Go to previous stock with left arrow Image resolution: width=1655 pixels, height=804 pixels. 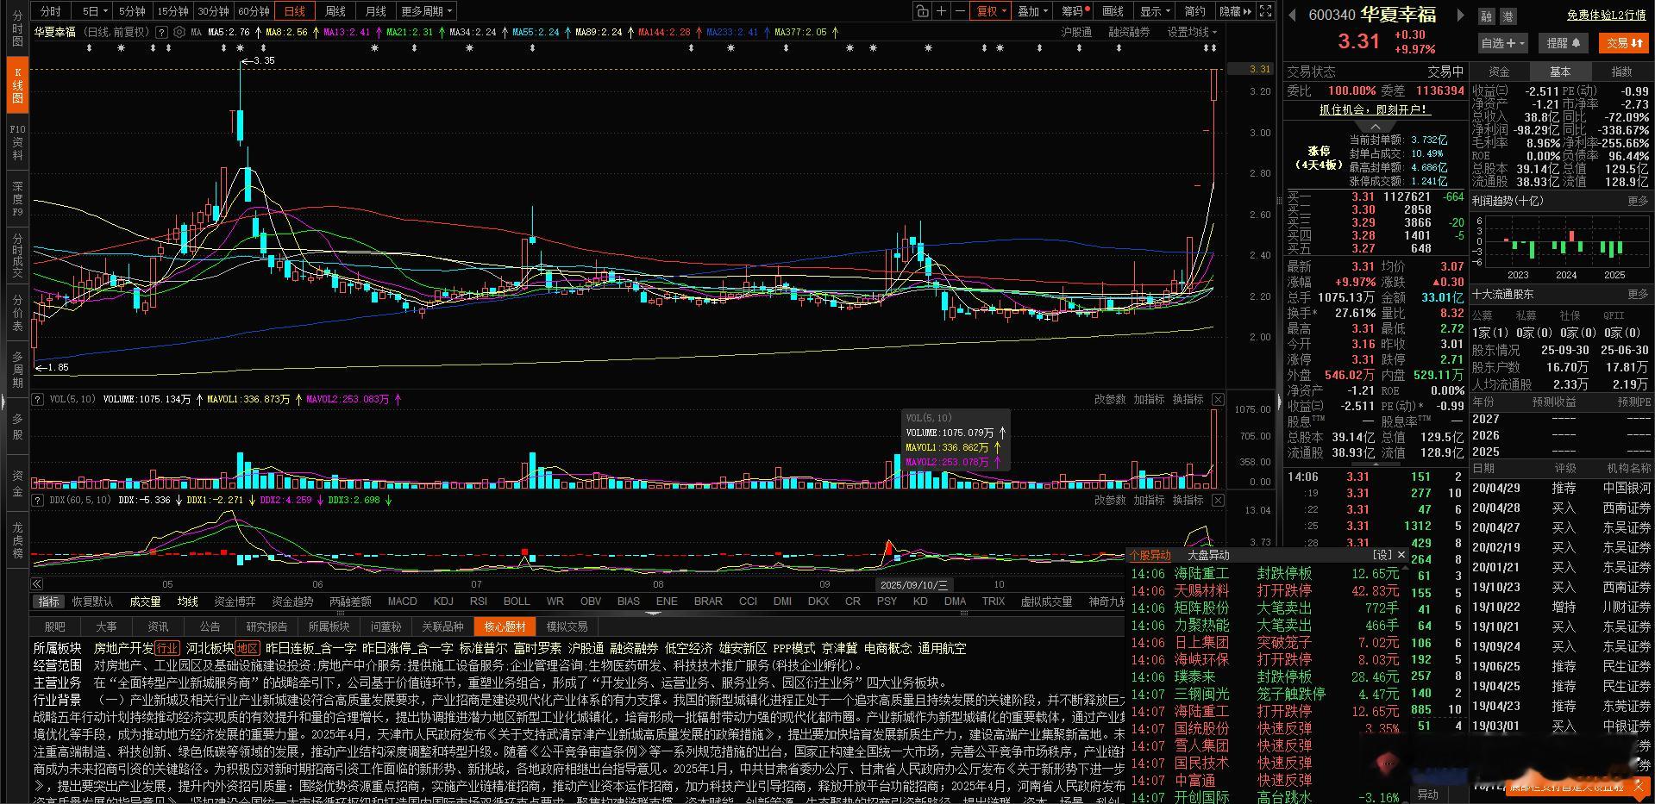click(x=1293, y=15)
